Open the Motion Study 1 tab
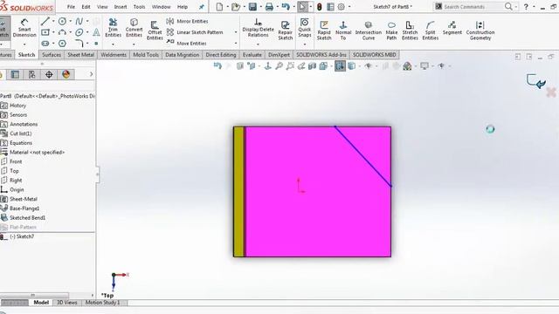Viewport: 559px width, 314px height. click(102, 303)
